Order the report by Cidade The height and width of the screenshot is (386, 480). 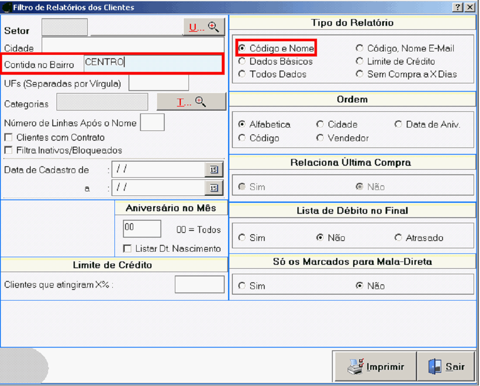(320, 125)
